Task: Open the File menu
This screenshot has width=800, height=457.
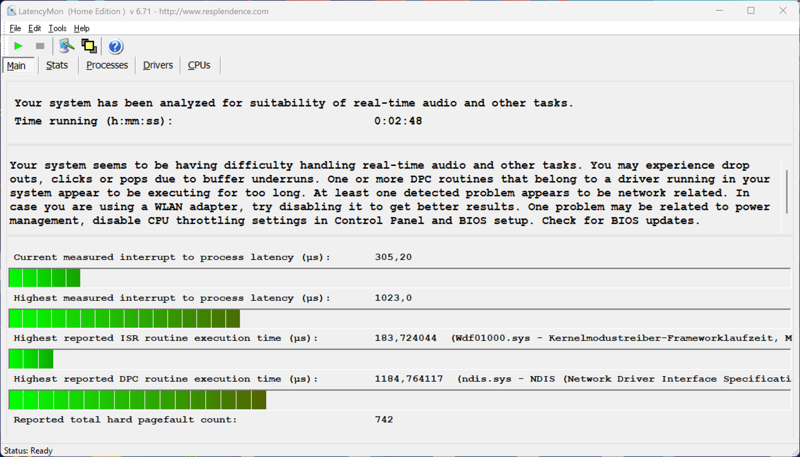Action: coord(15,28)
